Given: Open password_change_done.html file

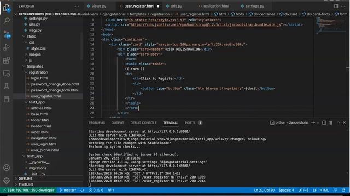Looking at the screenshot, I should [x=55, y=84].
